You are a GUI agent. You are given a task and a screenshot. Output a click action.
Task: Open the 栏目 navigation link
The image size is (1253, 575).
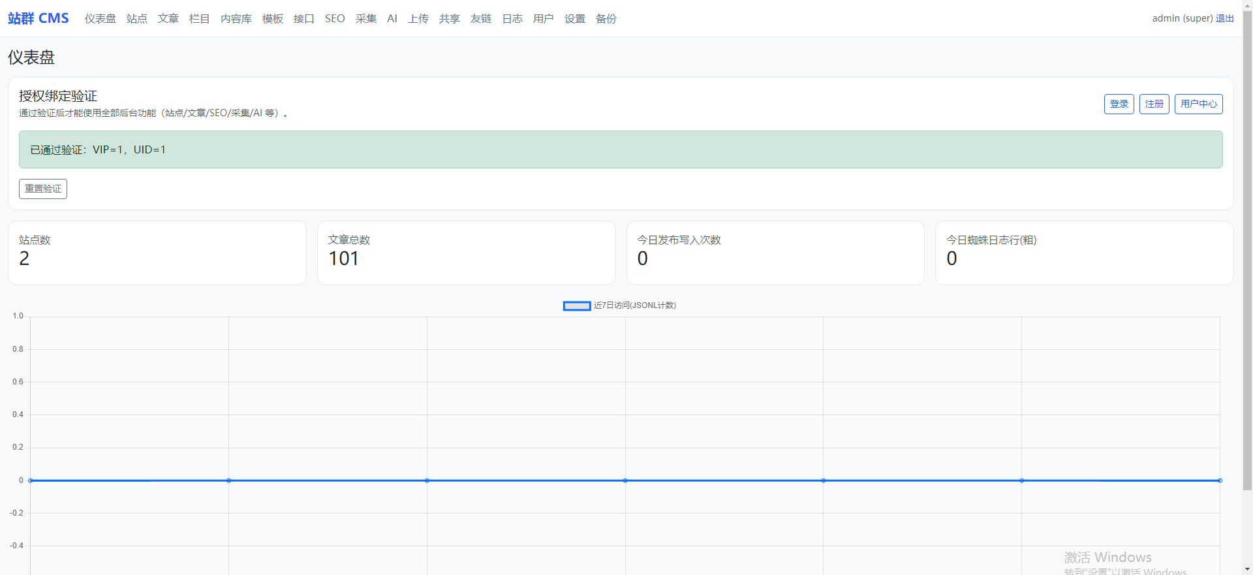click(199, 19)
